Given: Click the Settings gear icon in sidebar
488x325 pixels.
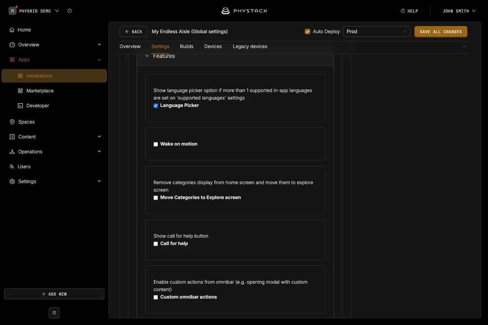Looking at the screenshot, I should coord(12,181).
